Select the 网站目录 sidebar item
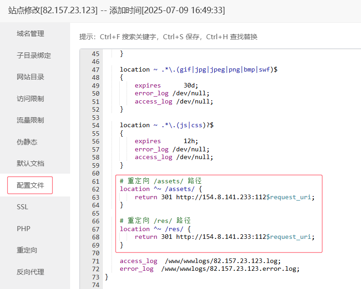361x289 pixels. pyautogui.click(x=31, y=77)
